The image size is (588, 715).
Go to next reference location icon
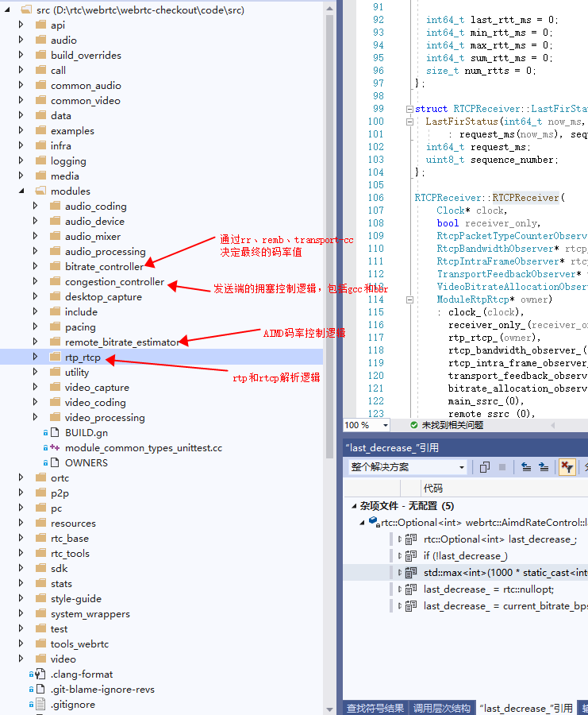click(544, 467)
